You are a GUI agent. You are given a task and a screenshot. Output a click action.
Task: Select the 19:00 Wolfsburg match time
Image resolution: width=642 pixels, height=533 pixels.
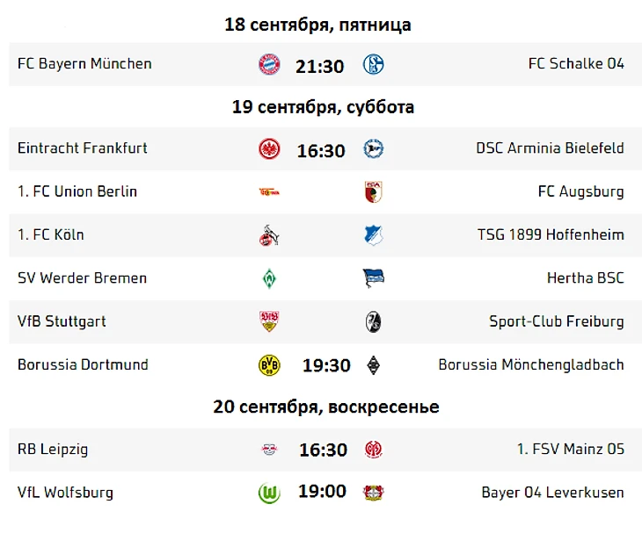click(x=322, y=491)
